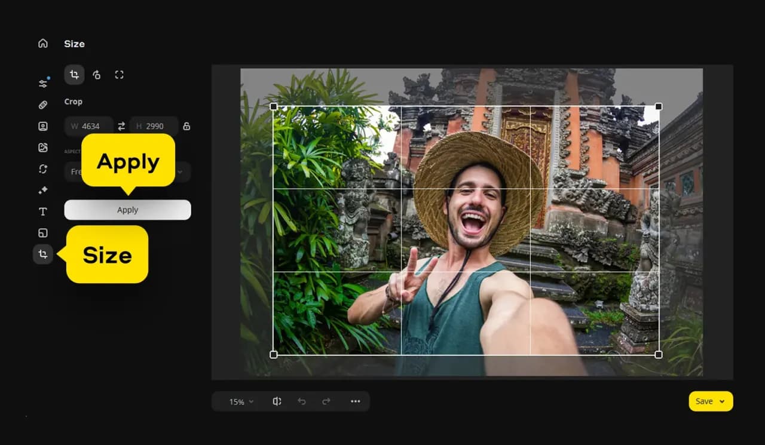Screen dimensions: 765x445
Task: Click the swap width and height arrows
Action: (x=121, y=126)
